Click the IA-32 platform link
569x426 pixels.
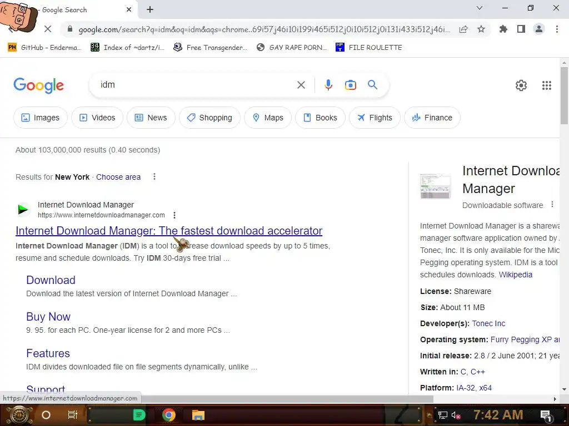[466, 388]
